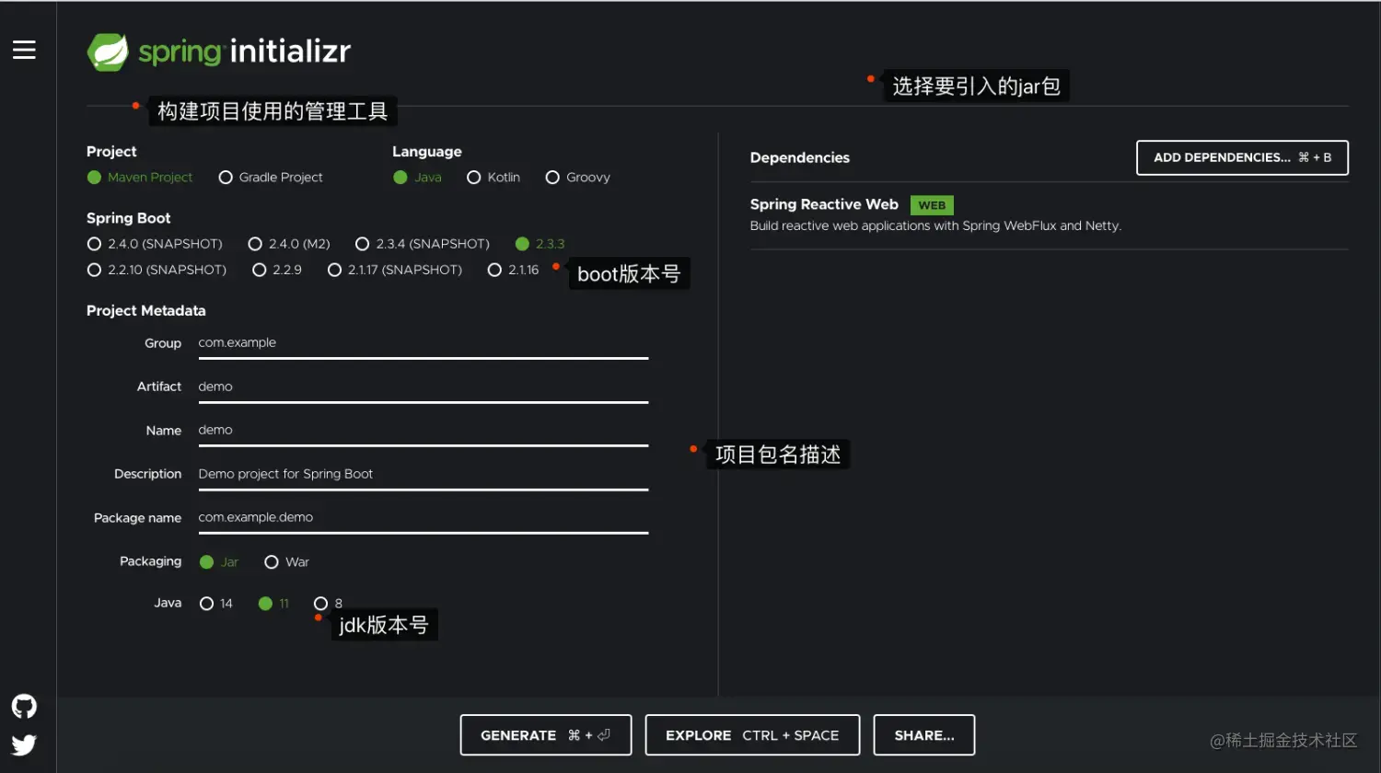Select Spring Boot 2.4.0 (SNAPSHOT)
This screenshot has width=1381, height=773.
pos(155,244)
